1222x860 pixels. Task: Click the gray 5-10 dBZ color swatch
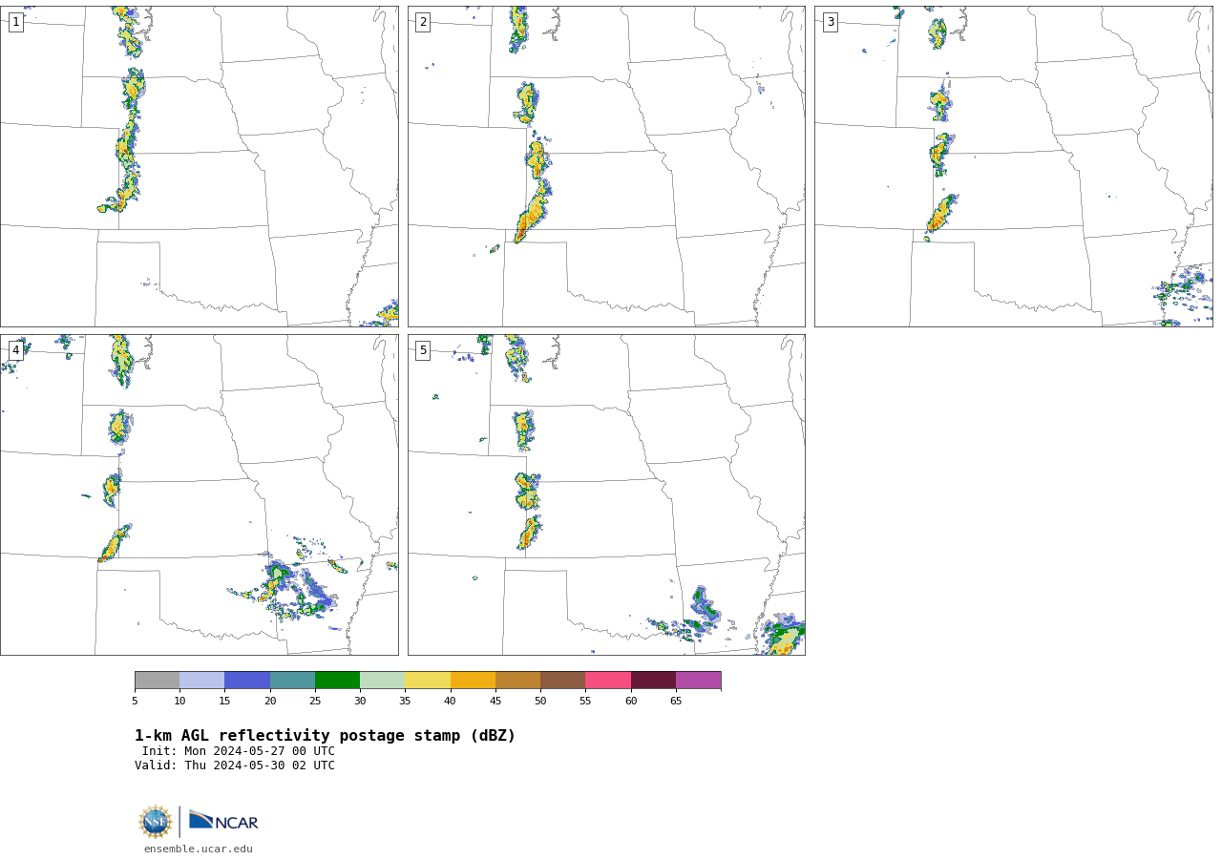coord(157,680)
